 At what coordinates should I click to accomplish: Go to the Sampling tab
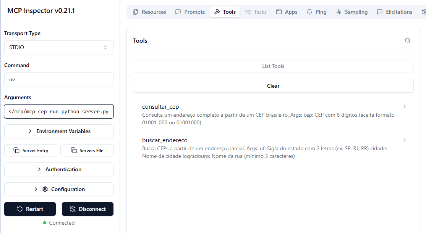(351, 12)
